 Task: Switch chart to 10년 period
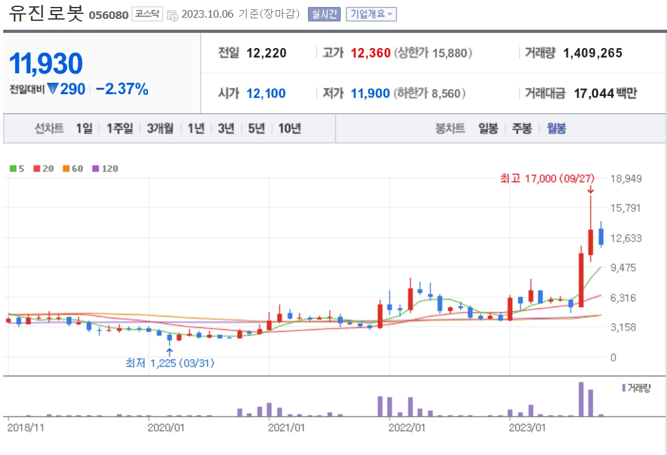(x=290, y=128)
